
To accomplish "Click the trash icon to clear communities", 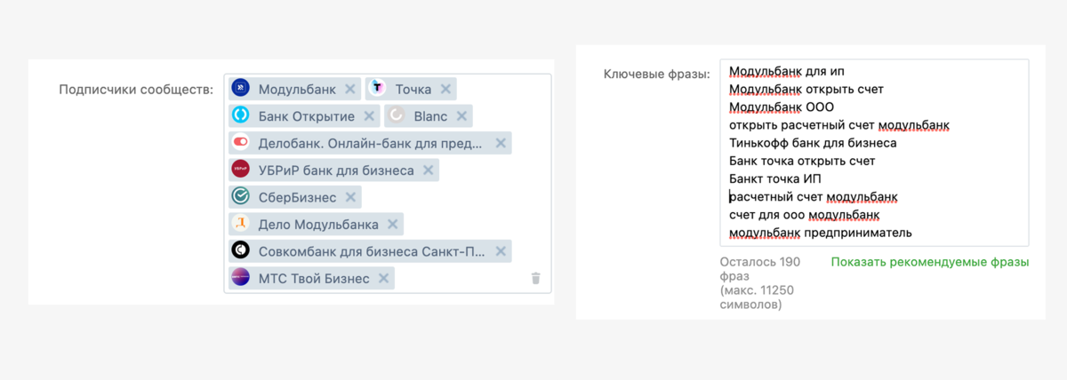I will [x=535, y=278].
